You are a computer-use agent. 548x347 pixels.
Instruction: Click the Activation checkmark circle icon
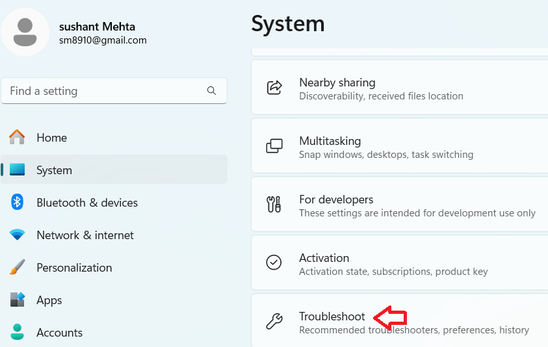[x=274, y=263]
